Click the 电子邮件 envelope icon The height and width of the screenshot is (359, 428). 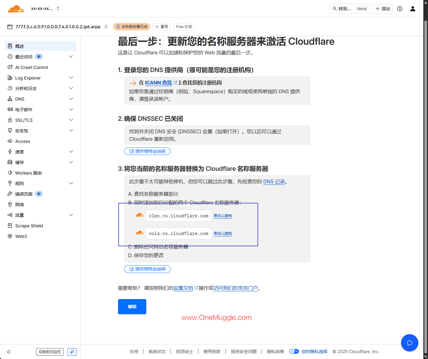coord(10,109)
